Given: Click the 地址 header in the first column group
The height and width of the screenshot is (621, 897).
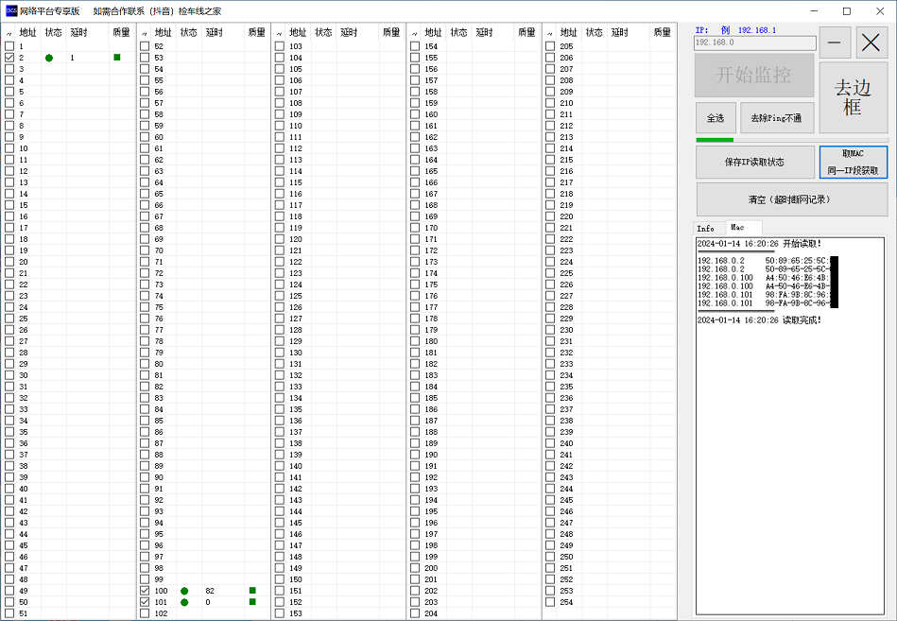Looking at the screenshot, I should click(28, 32).
